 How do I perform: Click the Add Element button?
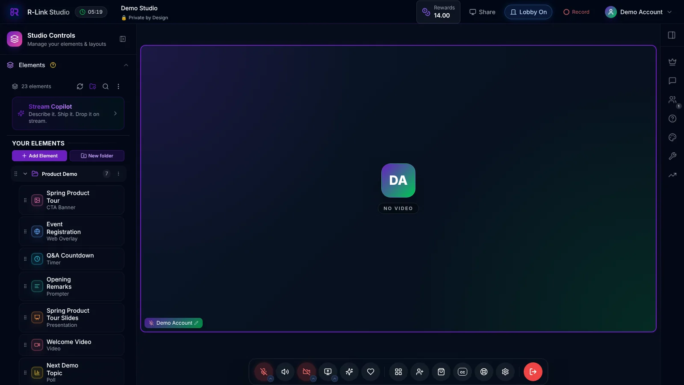coord(39,156)
